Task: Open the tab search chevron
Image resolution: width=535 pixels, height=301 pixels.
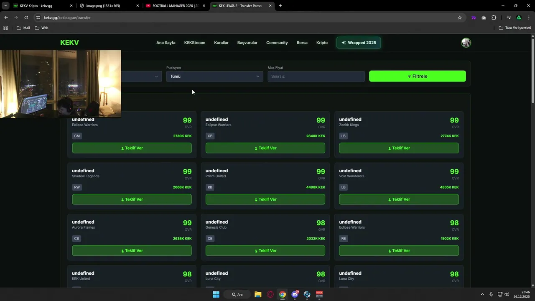Action: tap(5, 6)
